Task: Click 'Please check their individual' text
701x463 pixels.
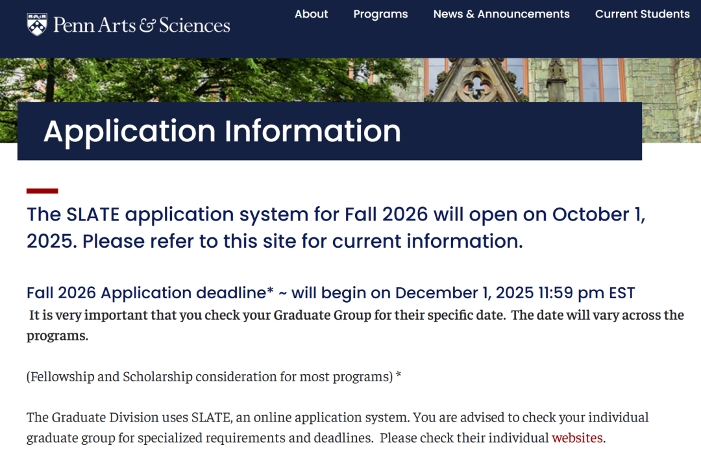Action: [464, 438]
